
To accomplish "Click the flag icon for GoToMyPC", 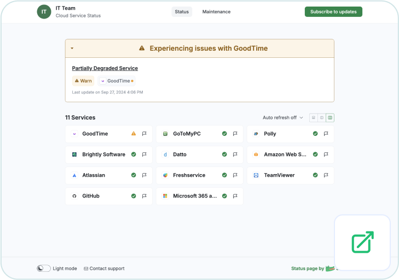I will pos(235,134).
